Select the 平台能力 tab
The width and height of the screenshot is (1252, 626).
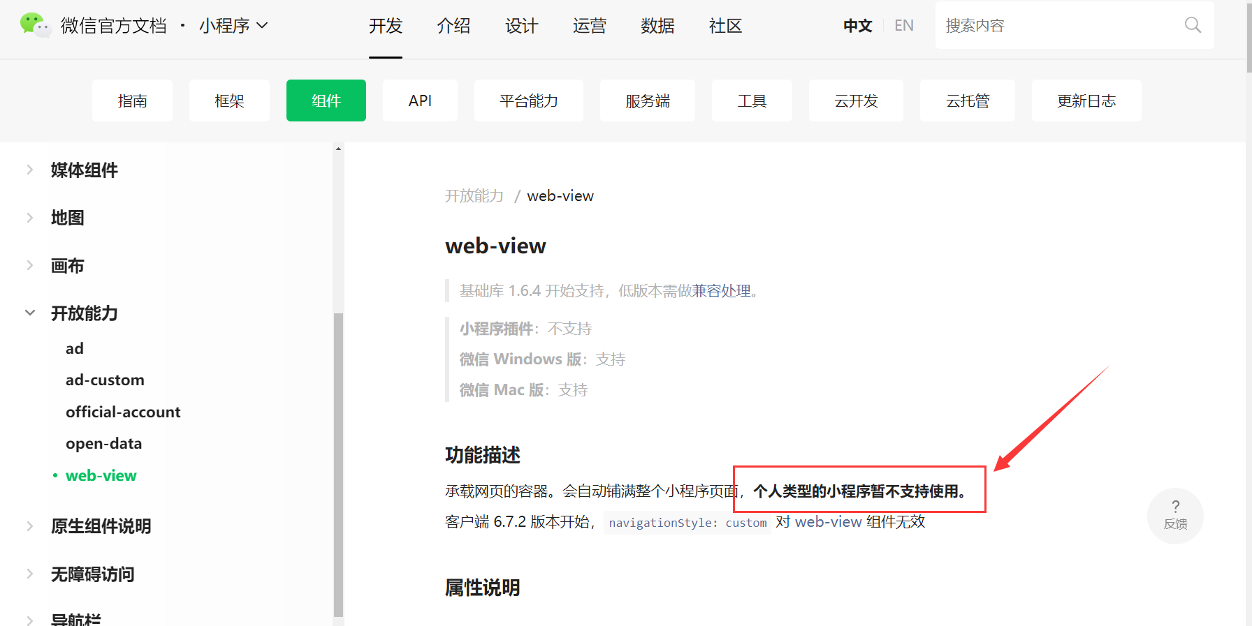click(x=529, y=100)
